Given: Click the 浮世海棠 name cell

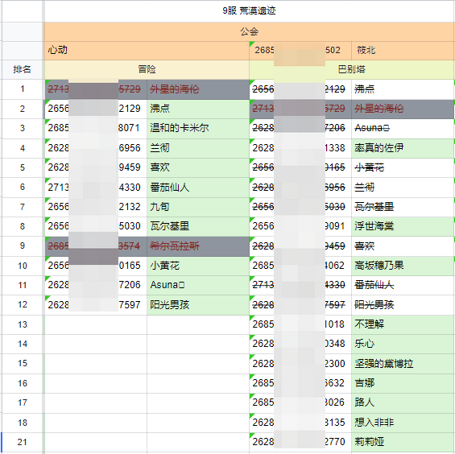Looking at the screenshot, I should click(x=403, y=226).
